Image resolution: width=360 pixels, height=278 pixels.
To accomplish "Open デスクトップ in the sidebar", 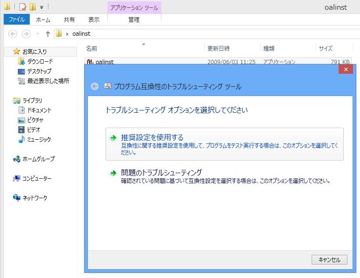I will 39,71.
